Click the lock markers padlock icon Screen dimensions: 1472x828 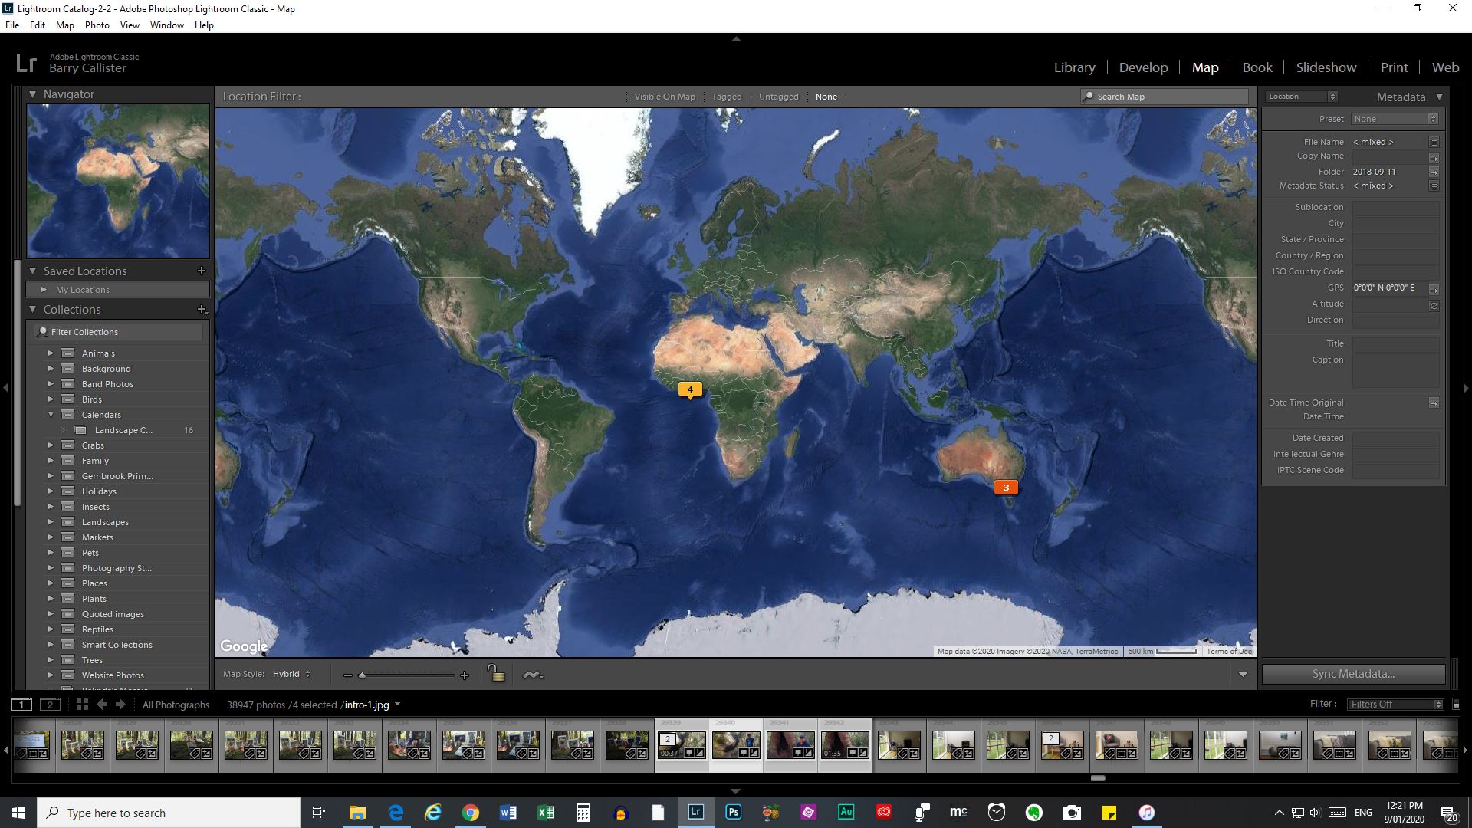pyautogui.click(x=496, y=674)
